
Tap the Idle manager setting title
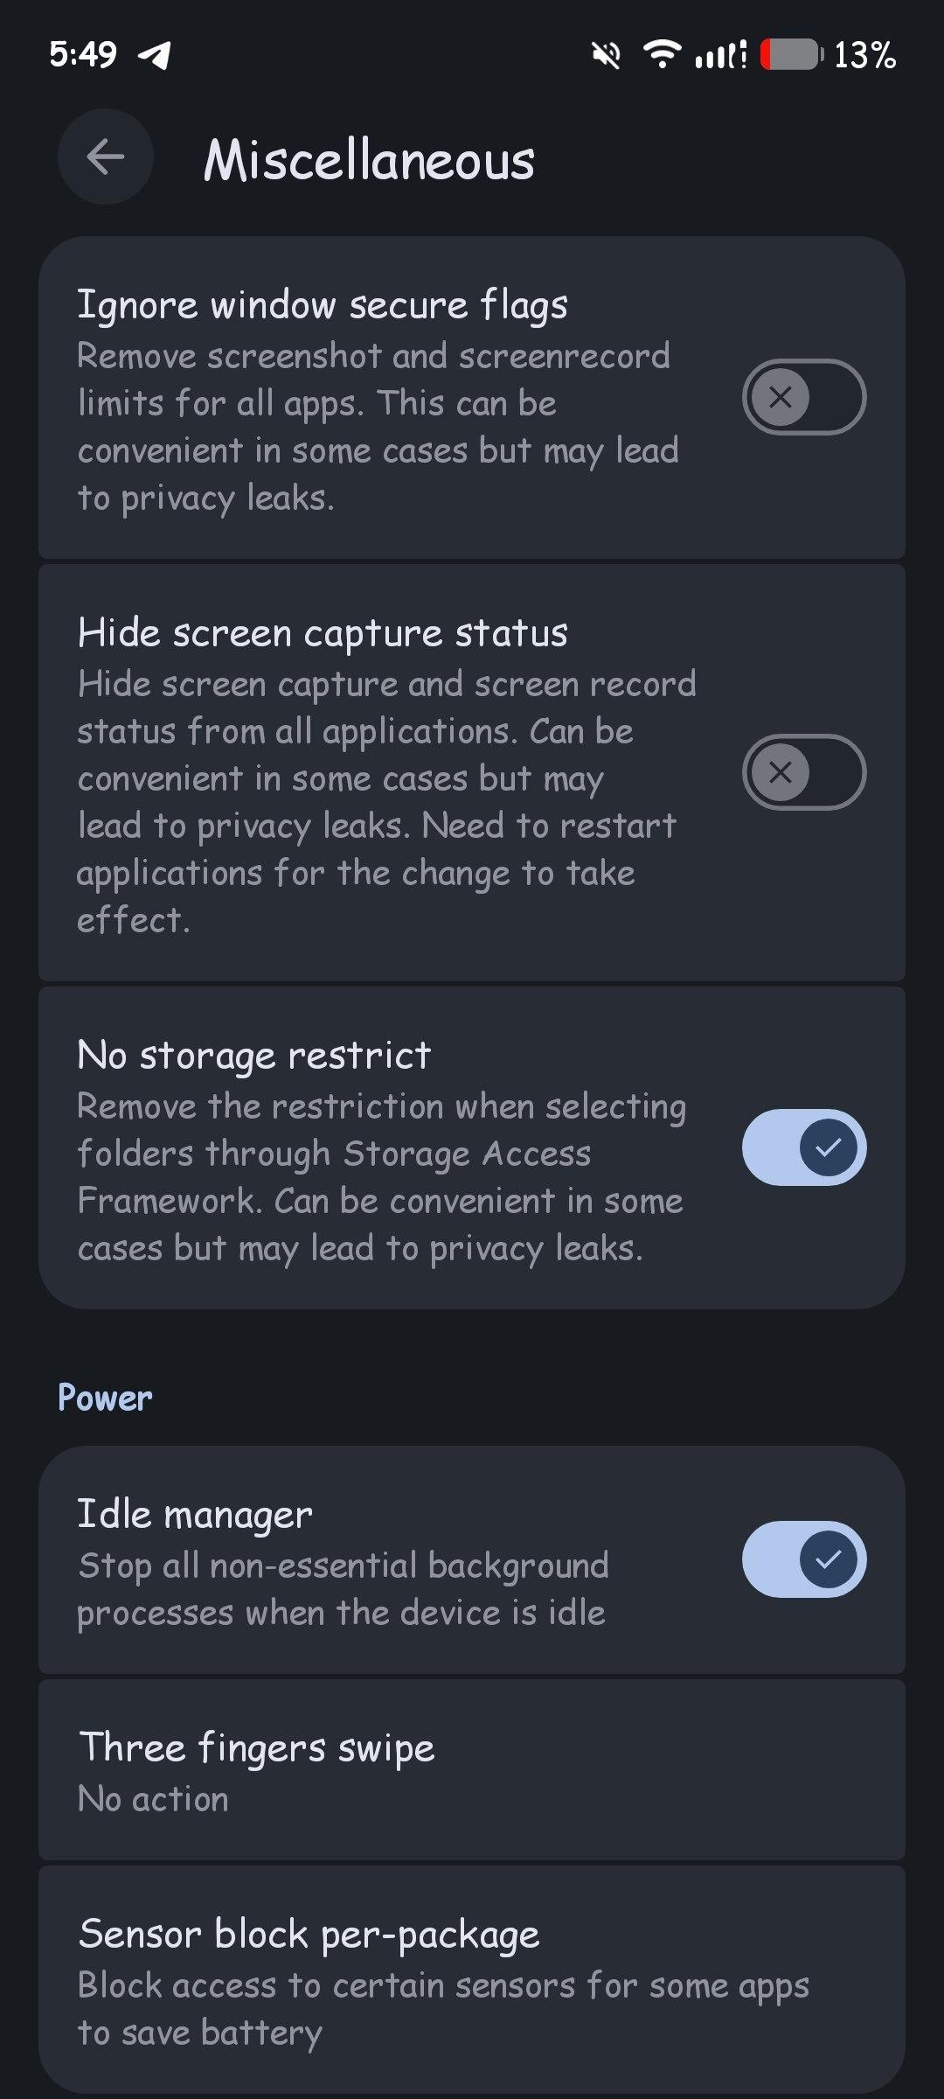point(195,1514)
